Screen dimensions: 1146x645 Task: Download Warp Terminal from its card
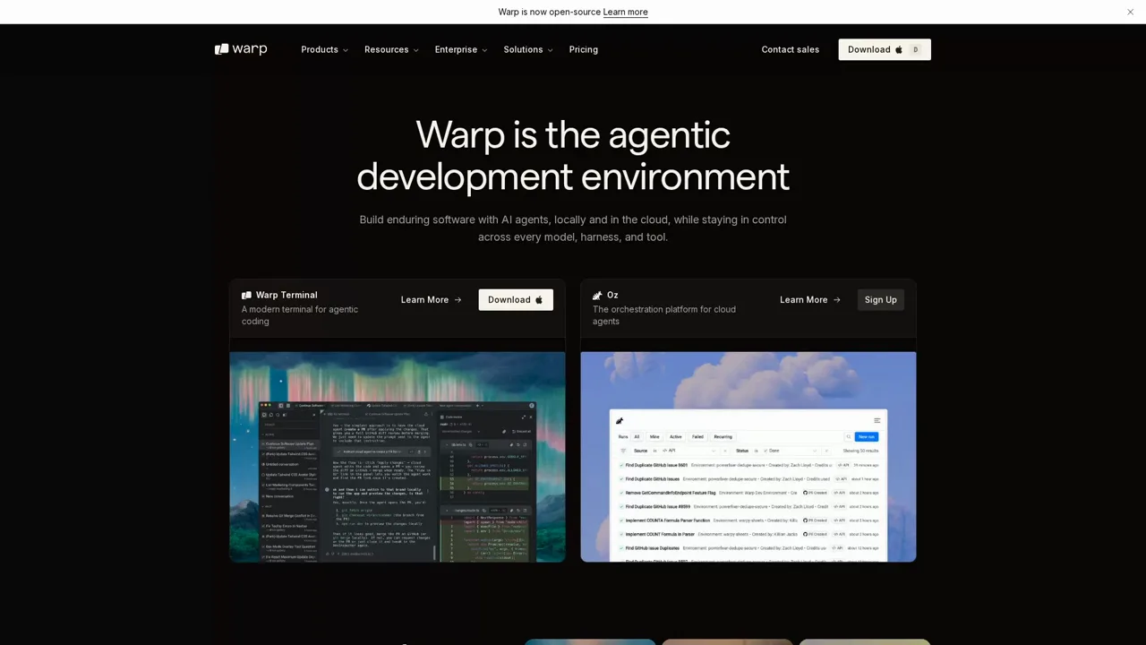(x=516, y=300)
